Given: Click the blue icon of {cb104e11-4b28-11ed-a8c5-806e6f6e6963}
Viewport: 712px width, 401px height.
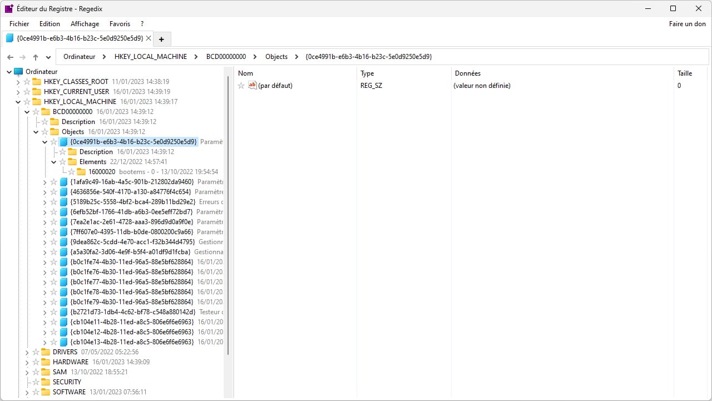Looking at the screenshot, I should (x=63, y=322).
